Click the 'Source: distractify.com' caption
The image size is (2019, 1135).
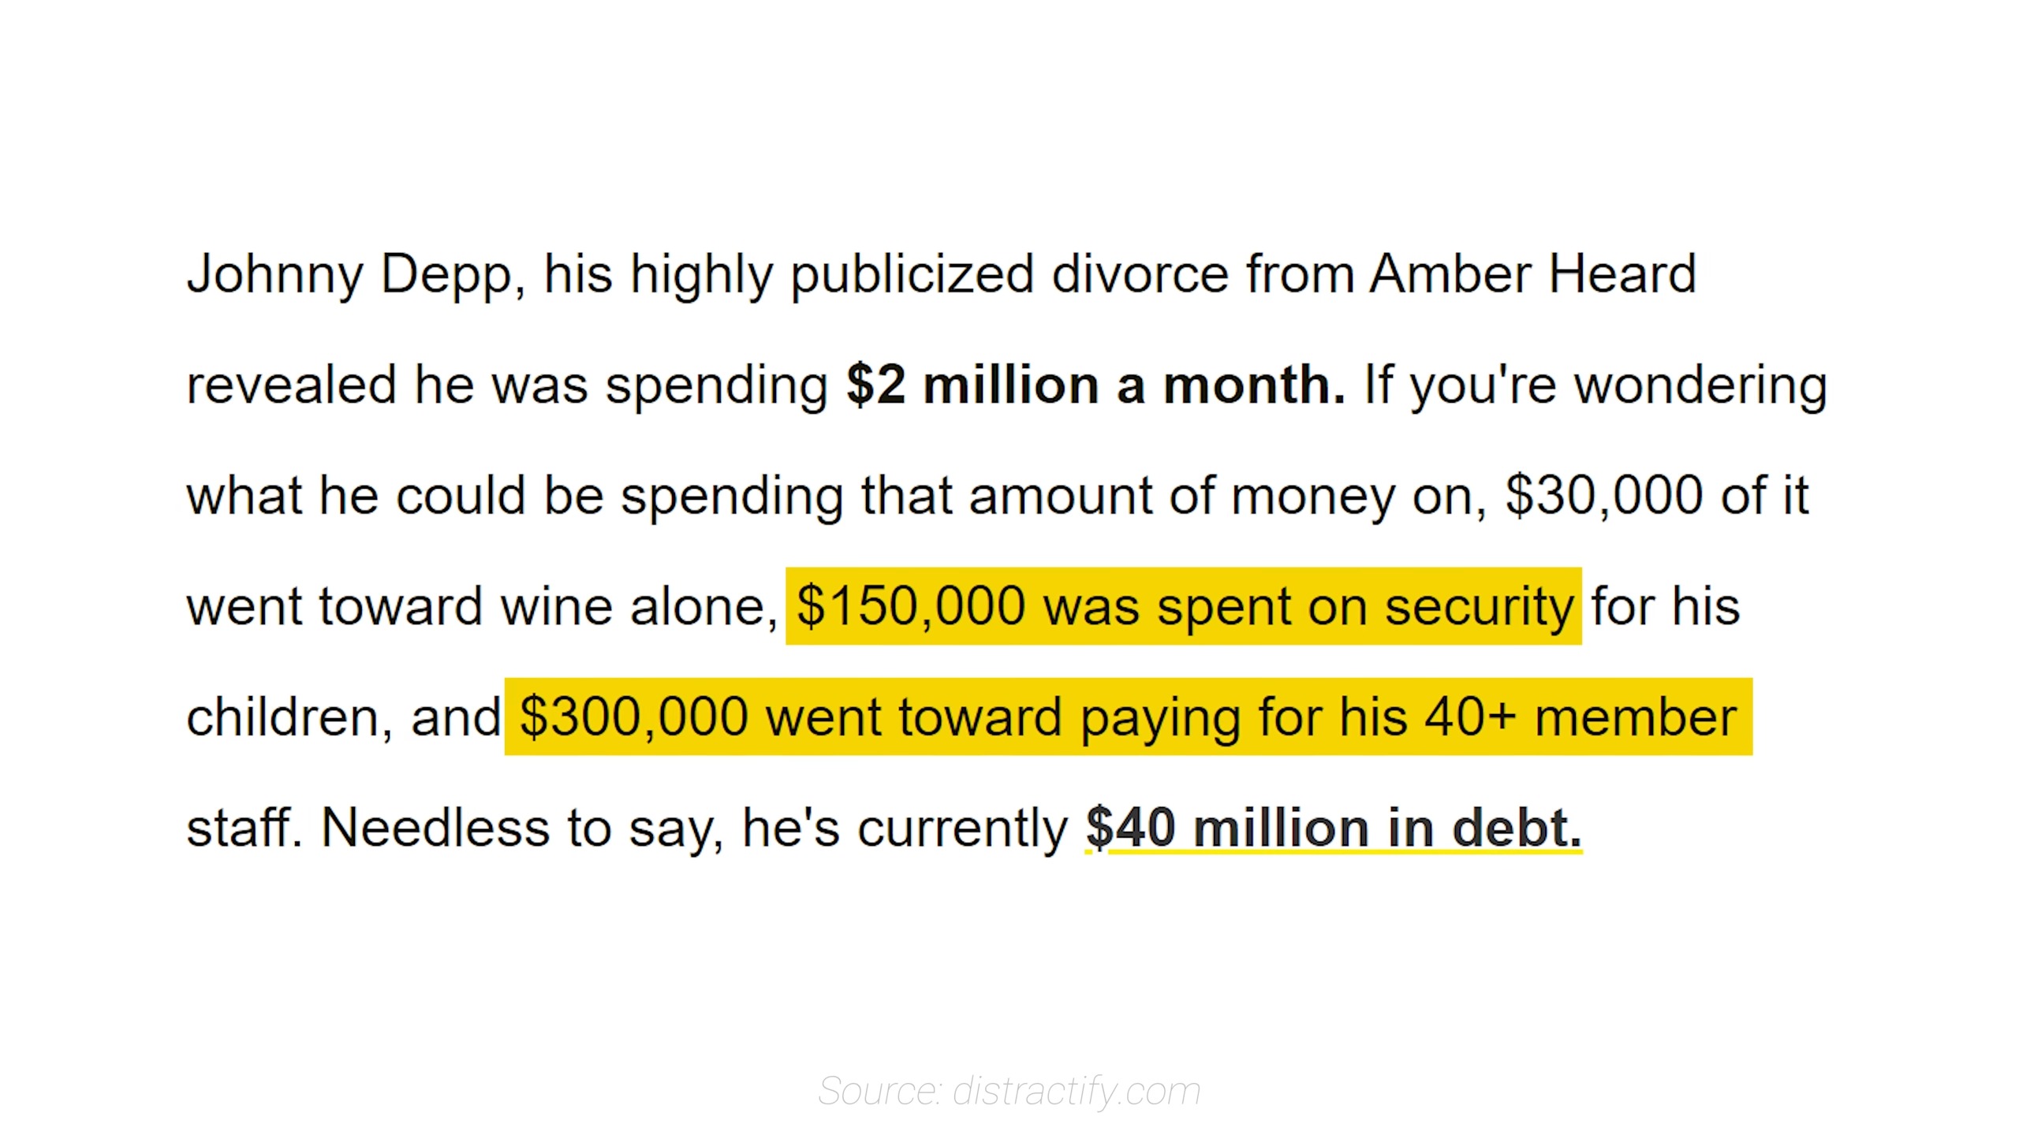click(x=1009, y=1091)
